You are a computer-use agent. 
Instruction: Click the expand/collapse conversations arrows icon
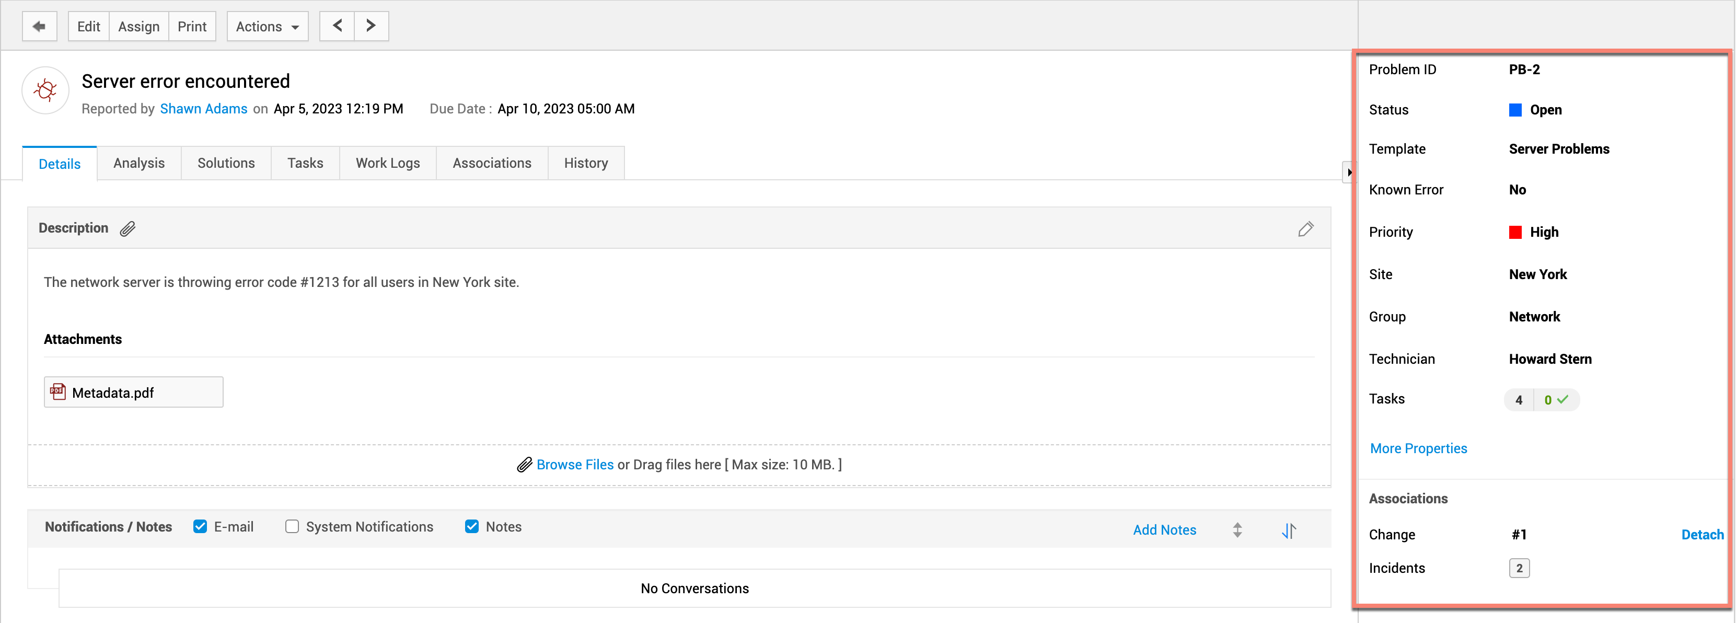(x=1236, y=530)
